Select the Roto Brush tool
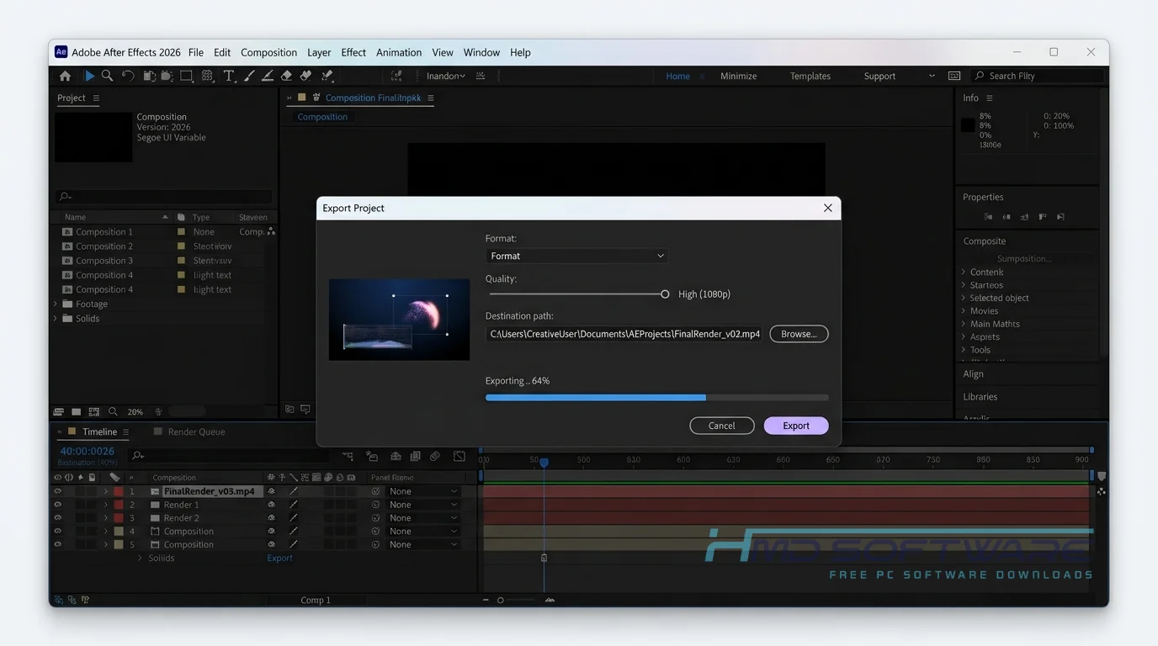This screenshot has height=646, width=1158. (306, 76)
